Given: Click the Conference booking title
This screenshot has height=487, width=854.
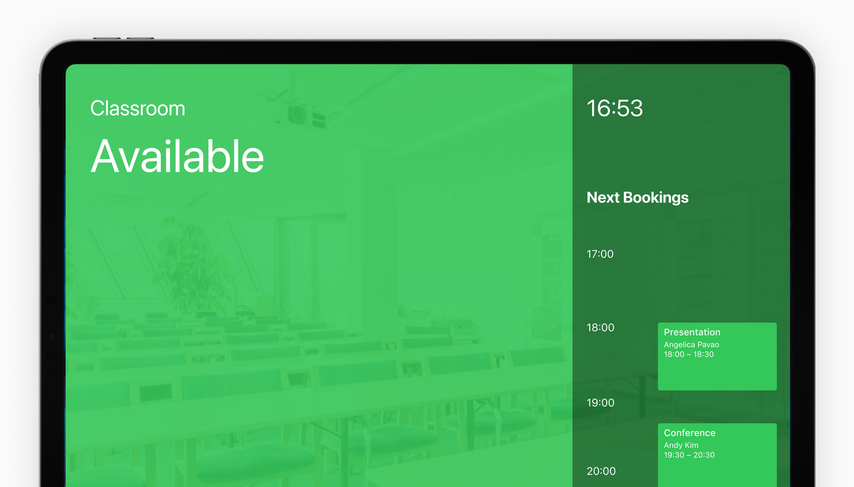Looking at the screenshot, I should pos(689,433).
